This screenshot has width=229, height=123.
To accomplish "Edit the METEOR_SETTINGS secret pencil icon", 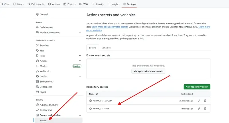I will (x=199, y=108).
